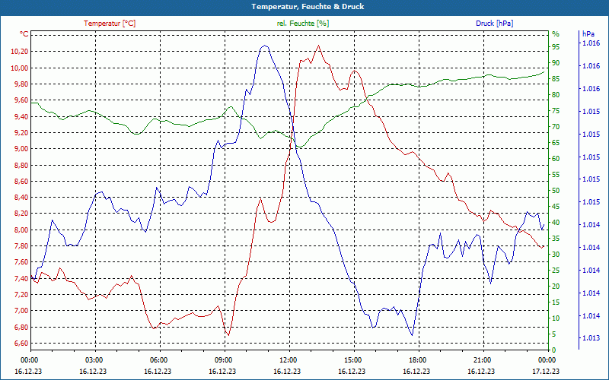This screenshot has height=380, width=609.
Task: Click the '6,60' temperature axis value
Action: coord(21,343)
